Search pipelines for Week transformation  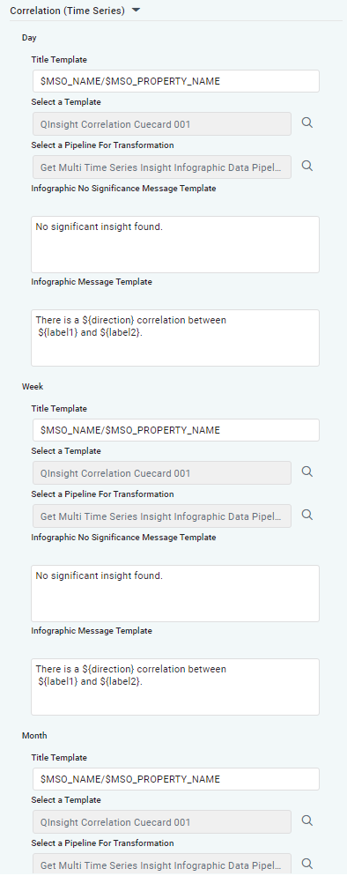coord(306,515)
